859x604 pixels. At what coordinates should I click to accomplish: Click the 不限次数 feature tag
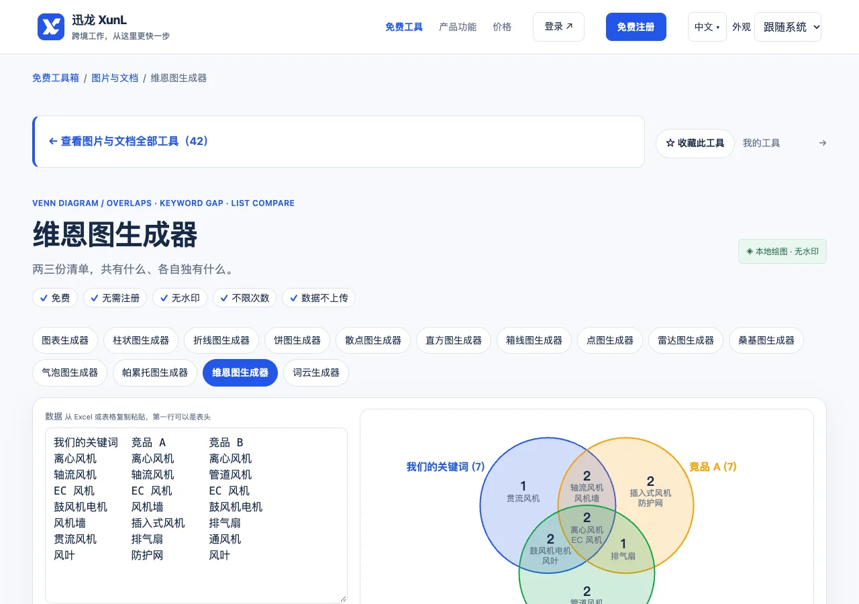tap(245, 298)
